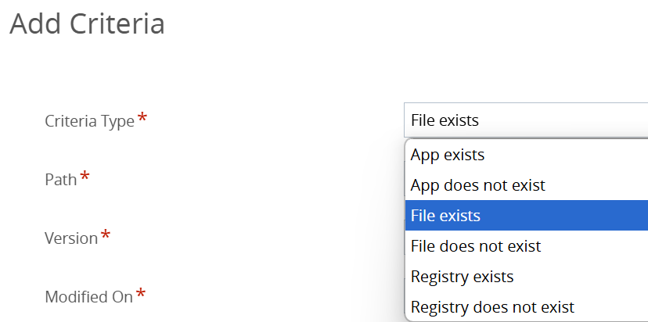Image resolution: width=648 pixels, height=322 pixels.
Task: Click the 'Version' field label
Action: pos(70,238)
